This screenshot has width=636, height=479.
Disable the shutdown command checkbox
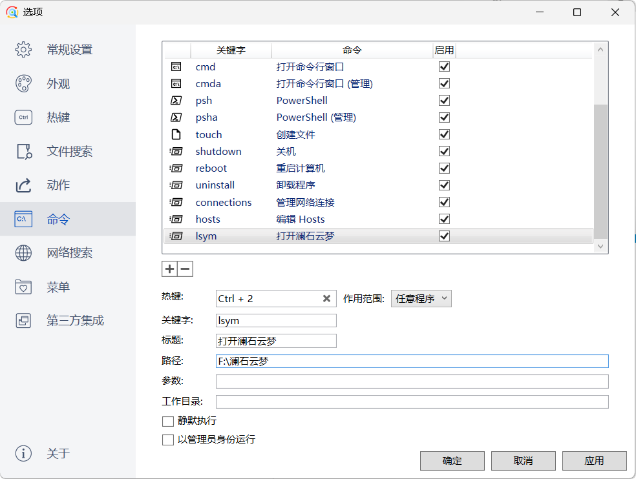point(444,151)
